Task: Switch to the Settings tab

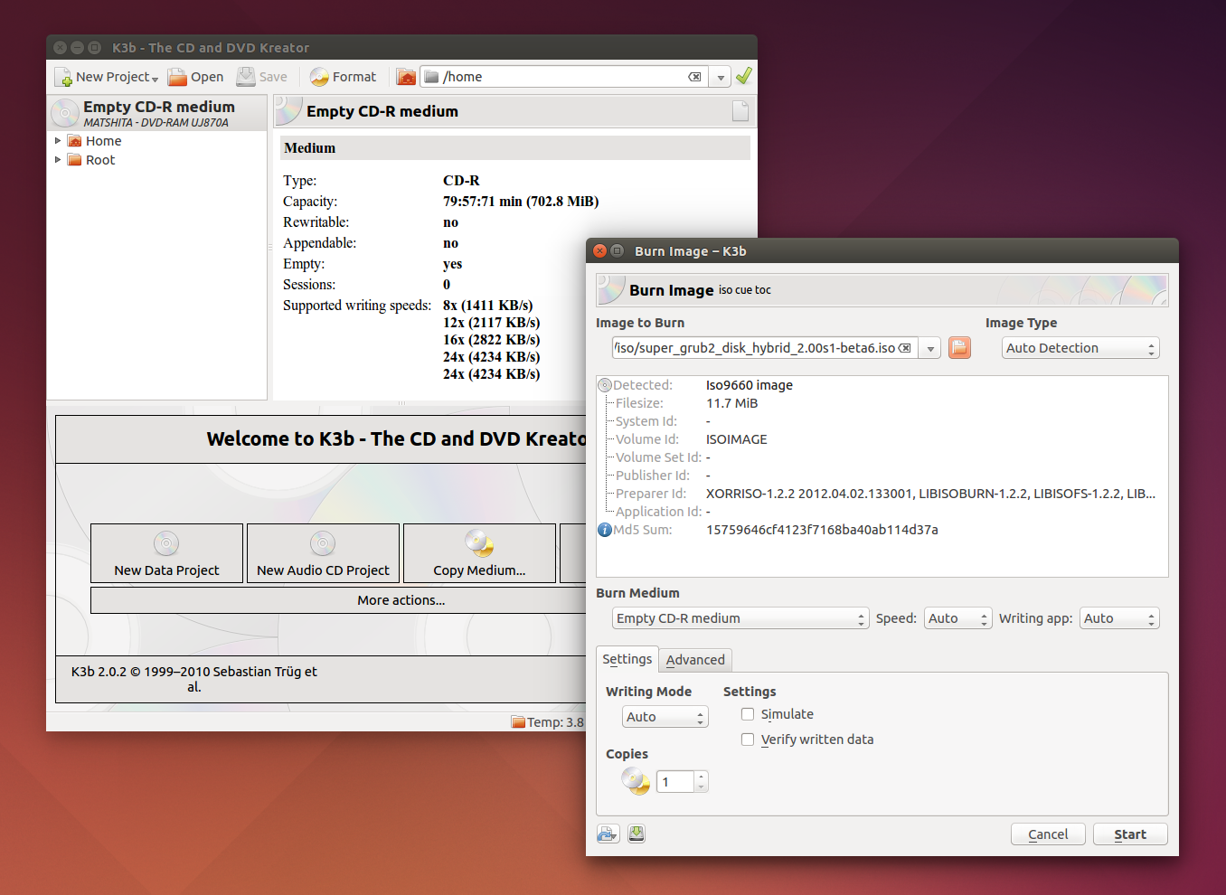Action: click(x=627, y=659)
